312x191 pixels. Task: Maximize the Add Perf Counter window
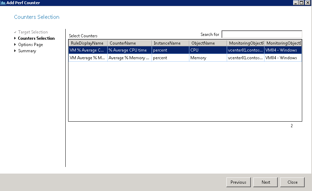pos(301,3)
